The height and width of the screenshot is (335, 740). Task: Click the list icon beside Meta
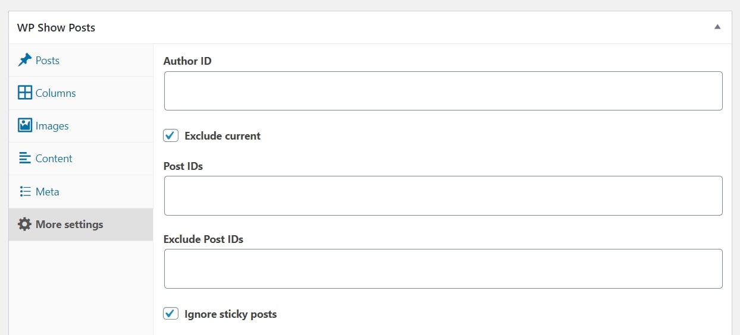click(x=24, y=191)
